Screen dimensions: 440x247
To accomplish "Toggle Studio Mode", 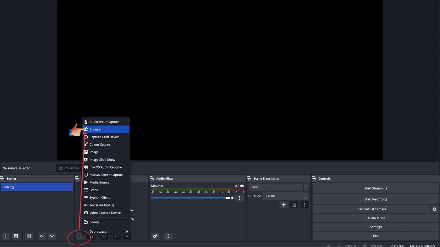I will pos(376,218).
